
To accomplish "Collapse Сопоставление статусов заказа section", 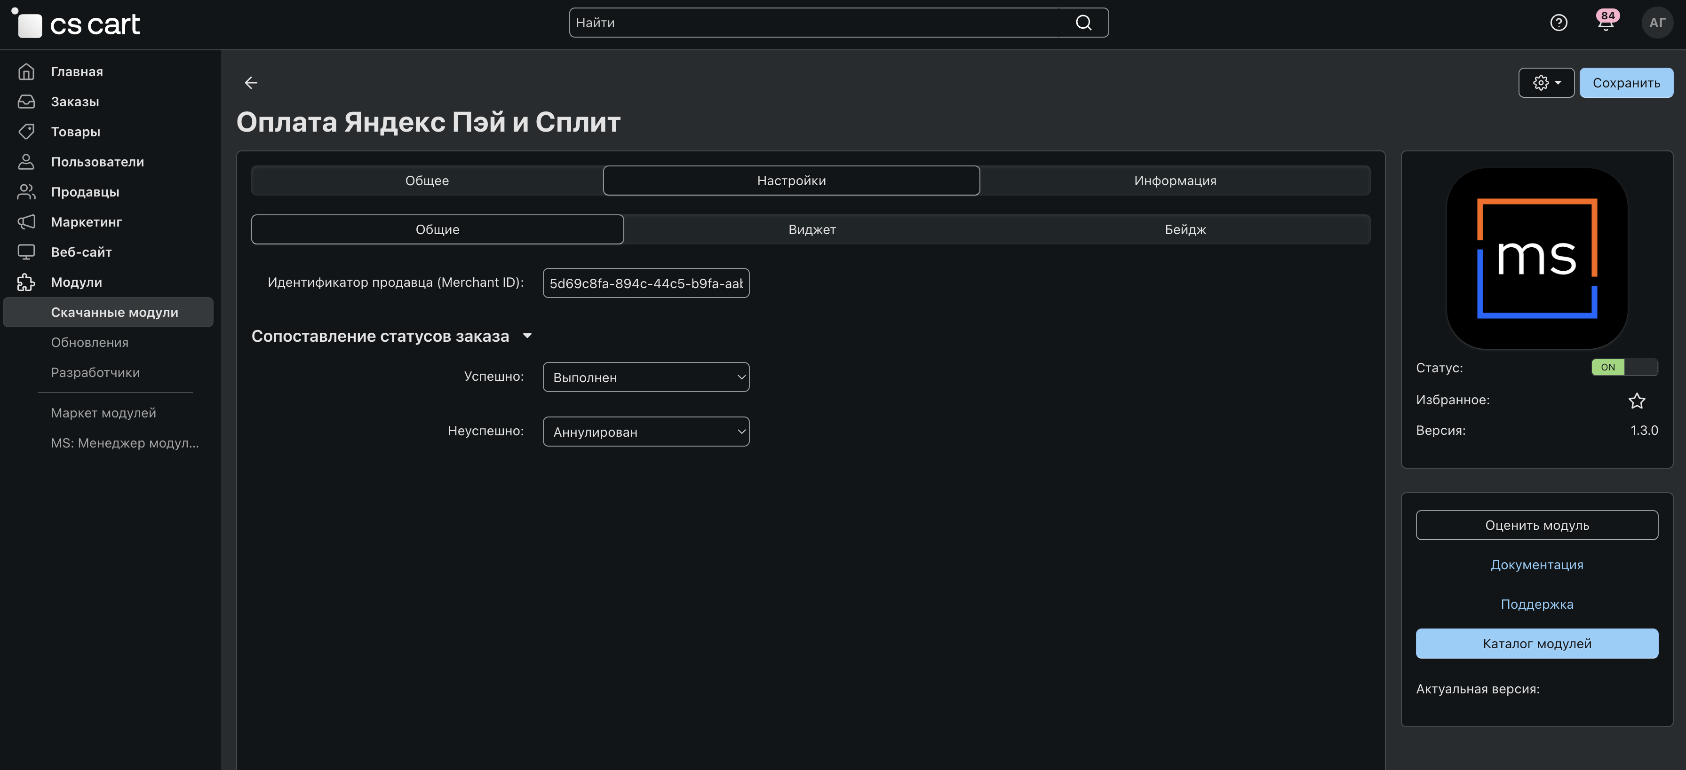I will click(527, 336).
